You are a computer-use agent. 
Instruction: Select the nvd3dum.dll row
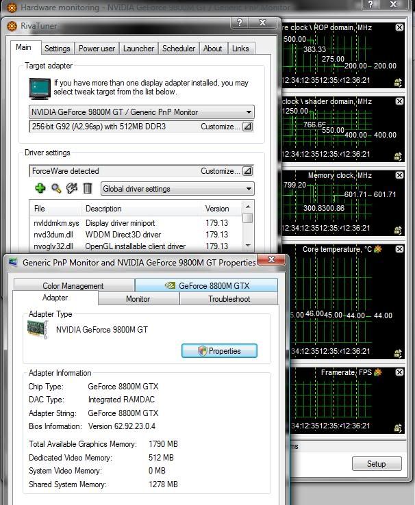pyautogui.click(x=136, y=235)
